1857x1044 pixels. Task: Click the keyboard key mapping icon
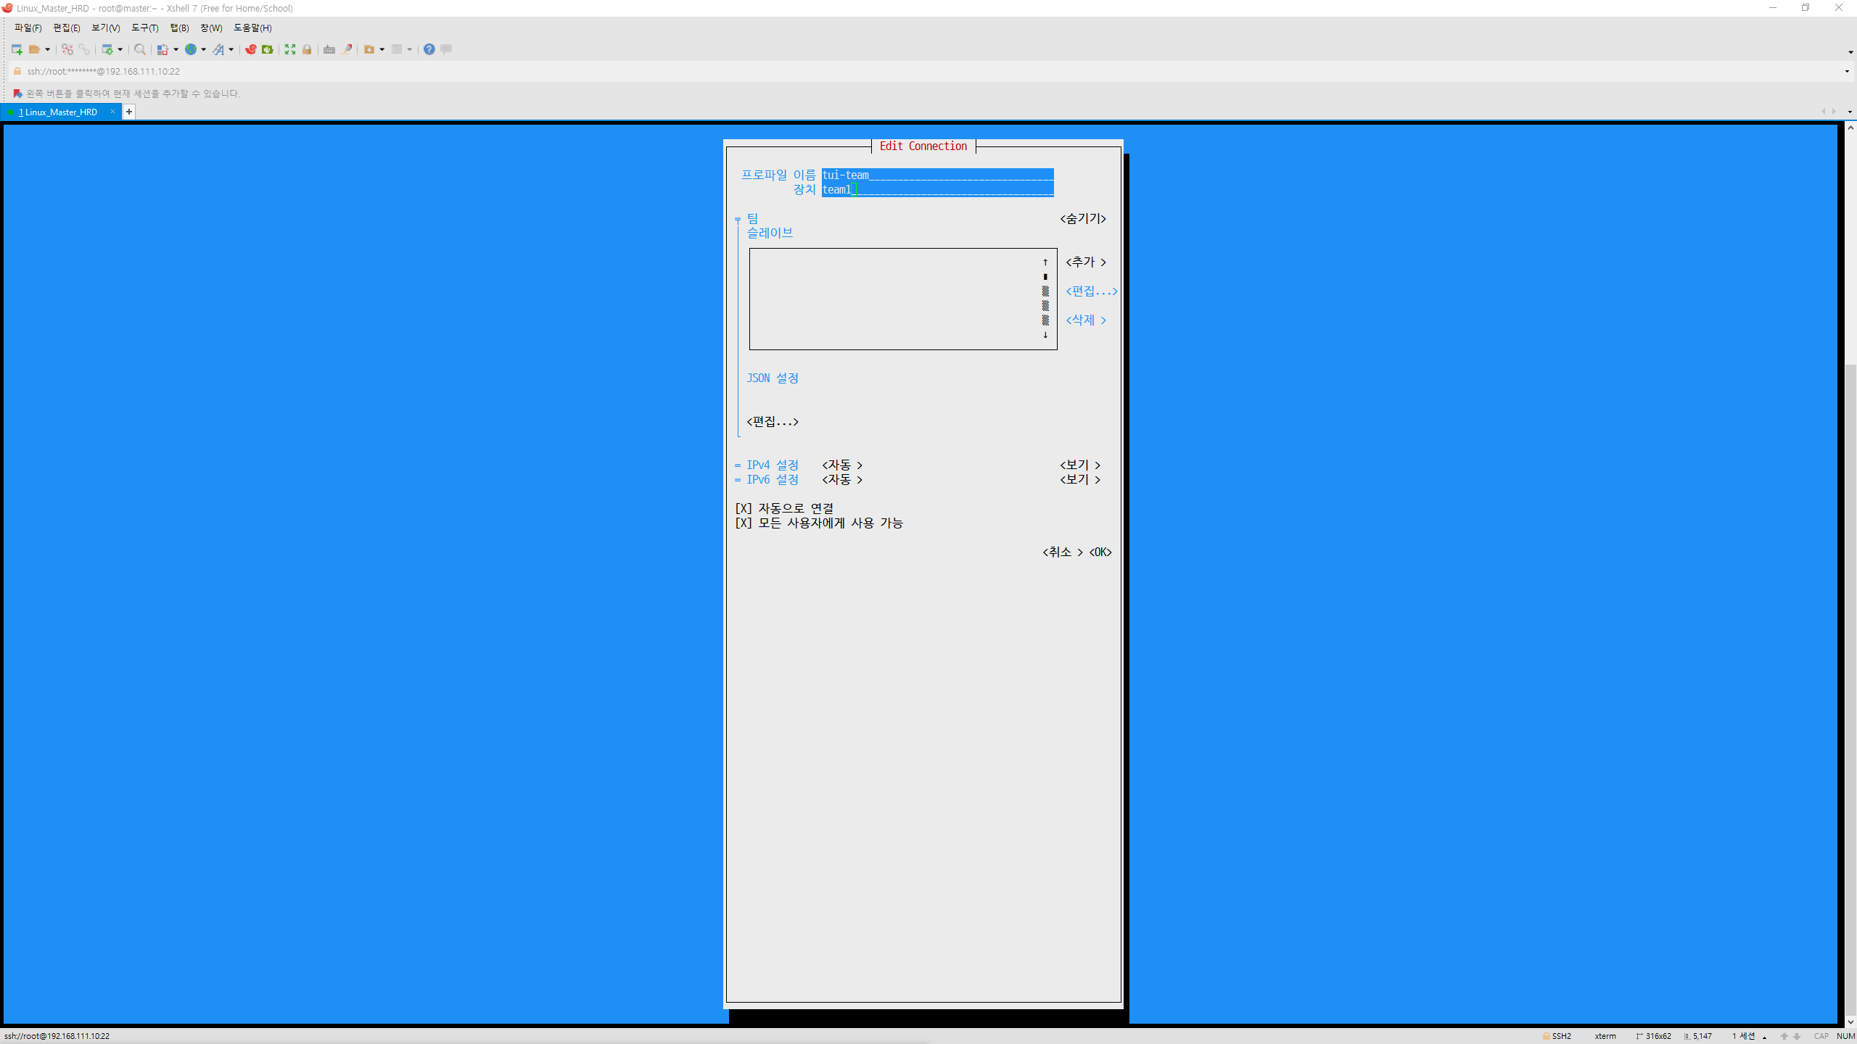[x=329, y=49]
